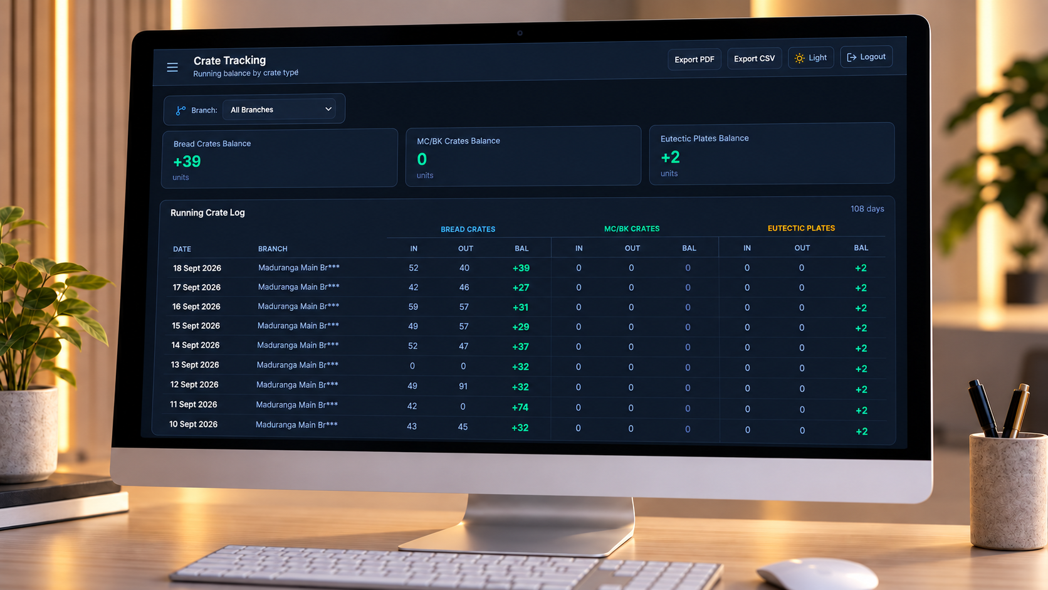Export the report as PDF

pyautogui.click(x=694, y=60)
